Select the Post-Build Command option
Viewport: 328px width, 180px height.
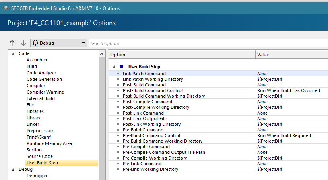(x=144, y=85)
